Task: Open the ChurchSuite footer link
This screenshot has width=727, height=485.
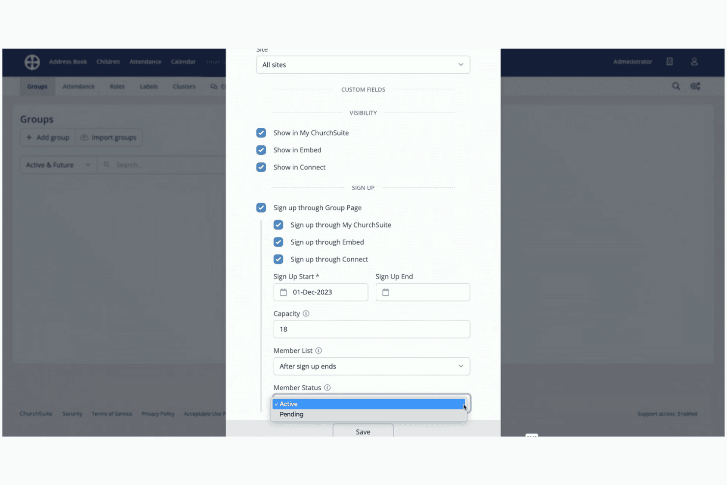Action: (x=36, y=414)
